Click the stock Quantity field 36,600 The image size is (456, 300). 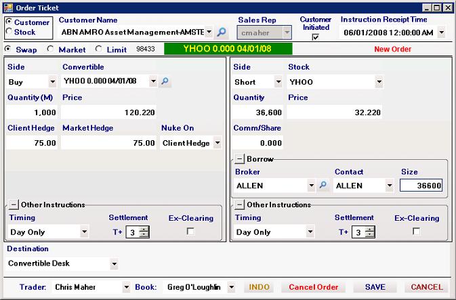[257, 112]
